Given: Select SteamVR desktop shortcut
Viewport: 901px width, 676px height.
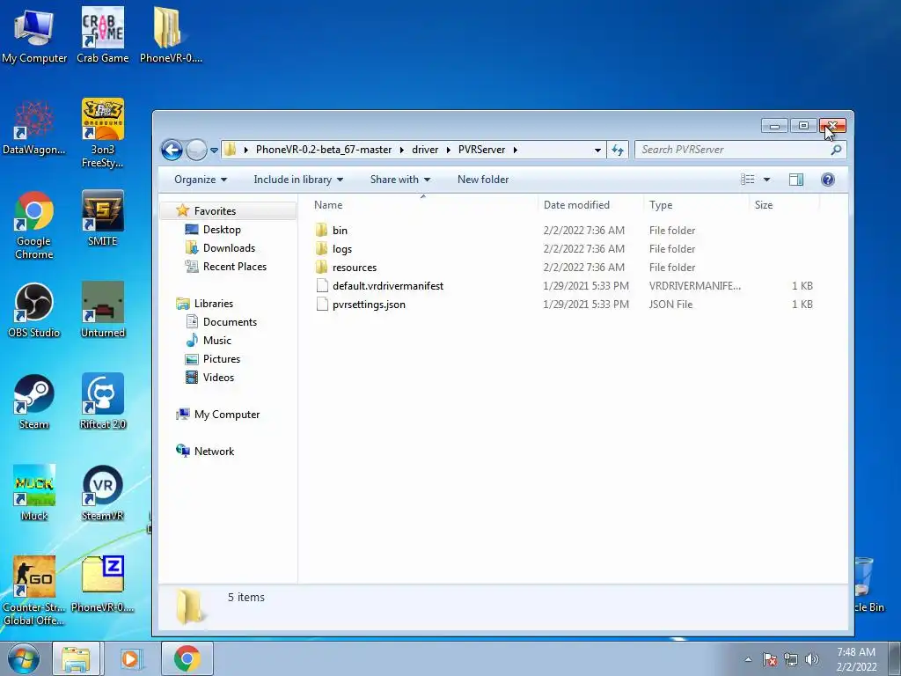Looking at the screenshot, I should 103,493.
